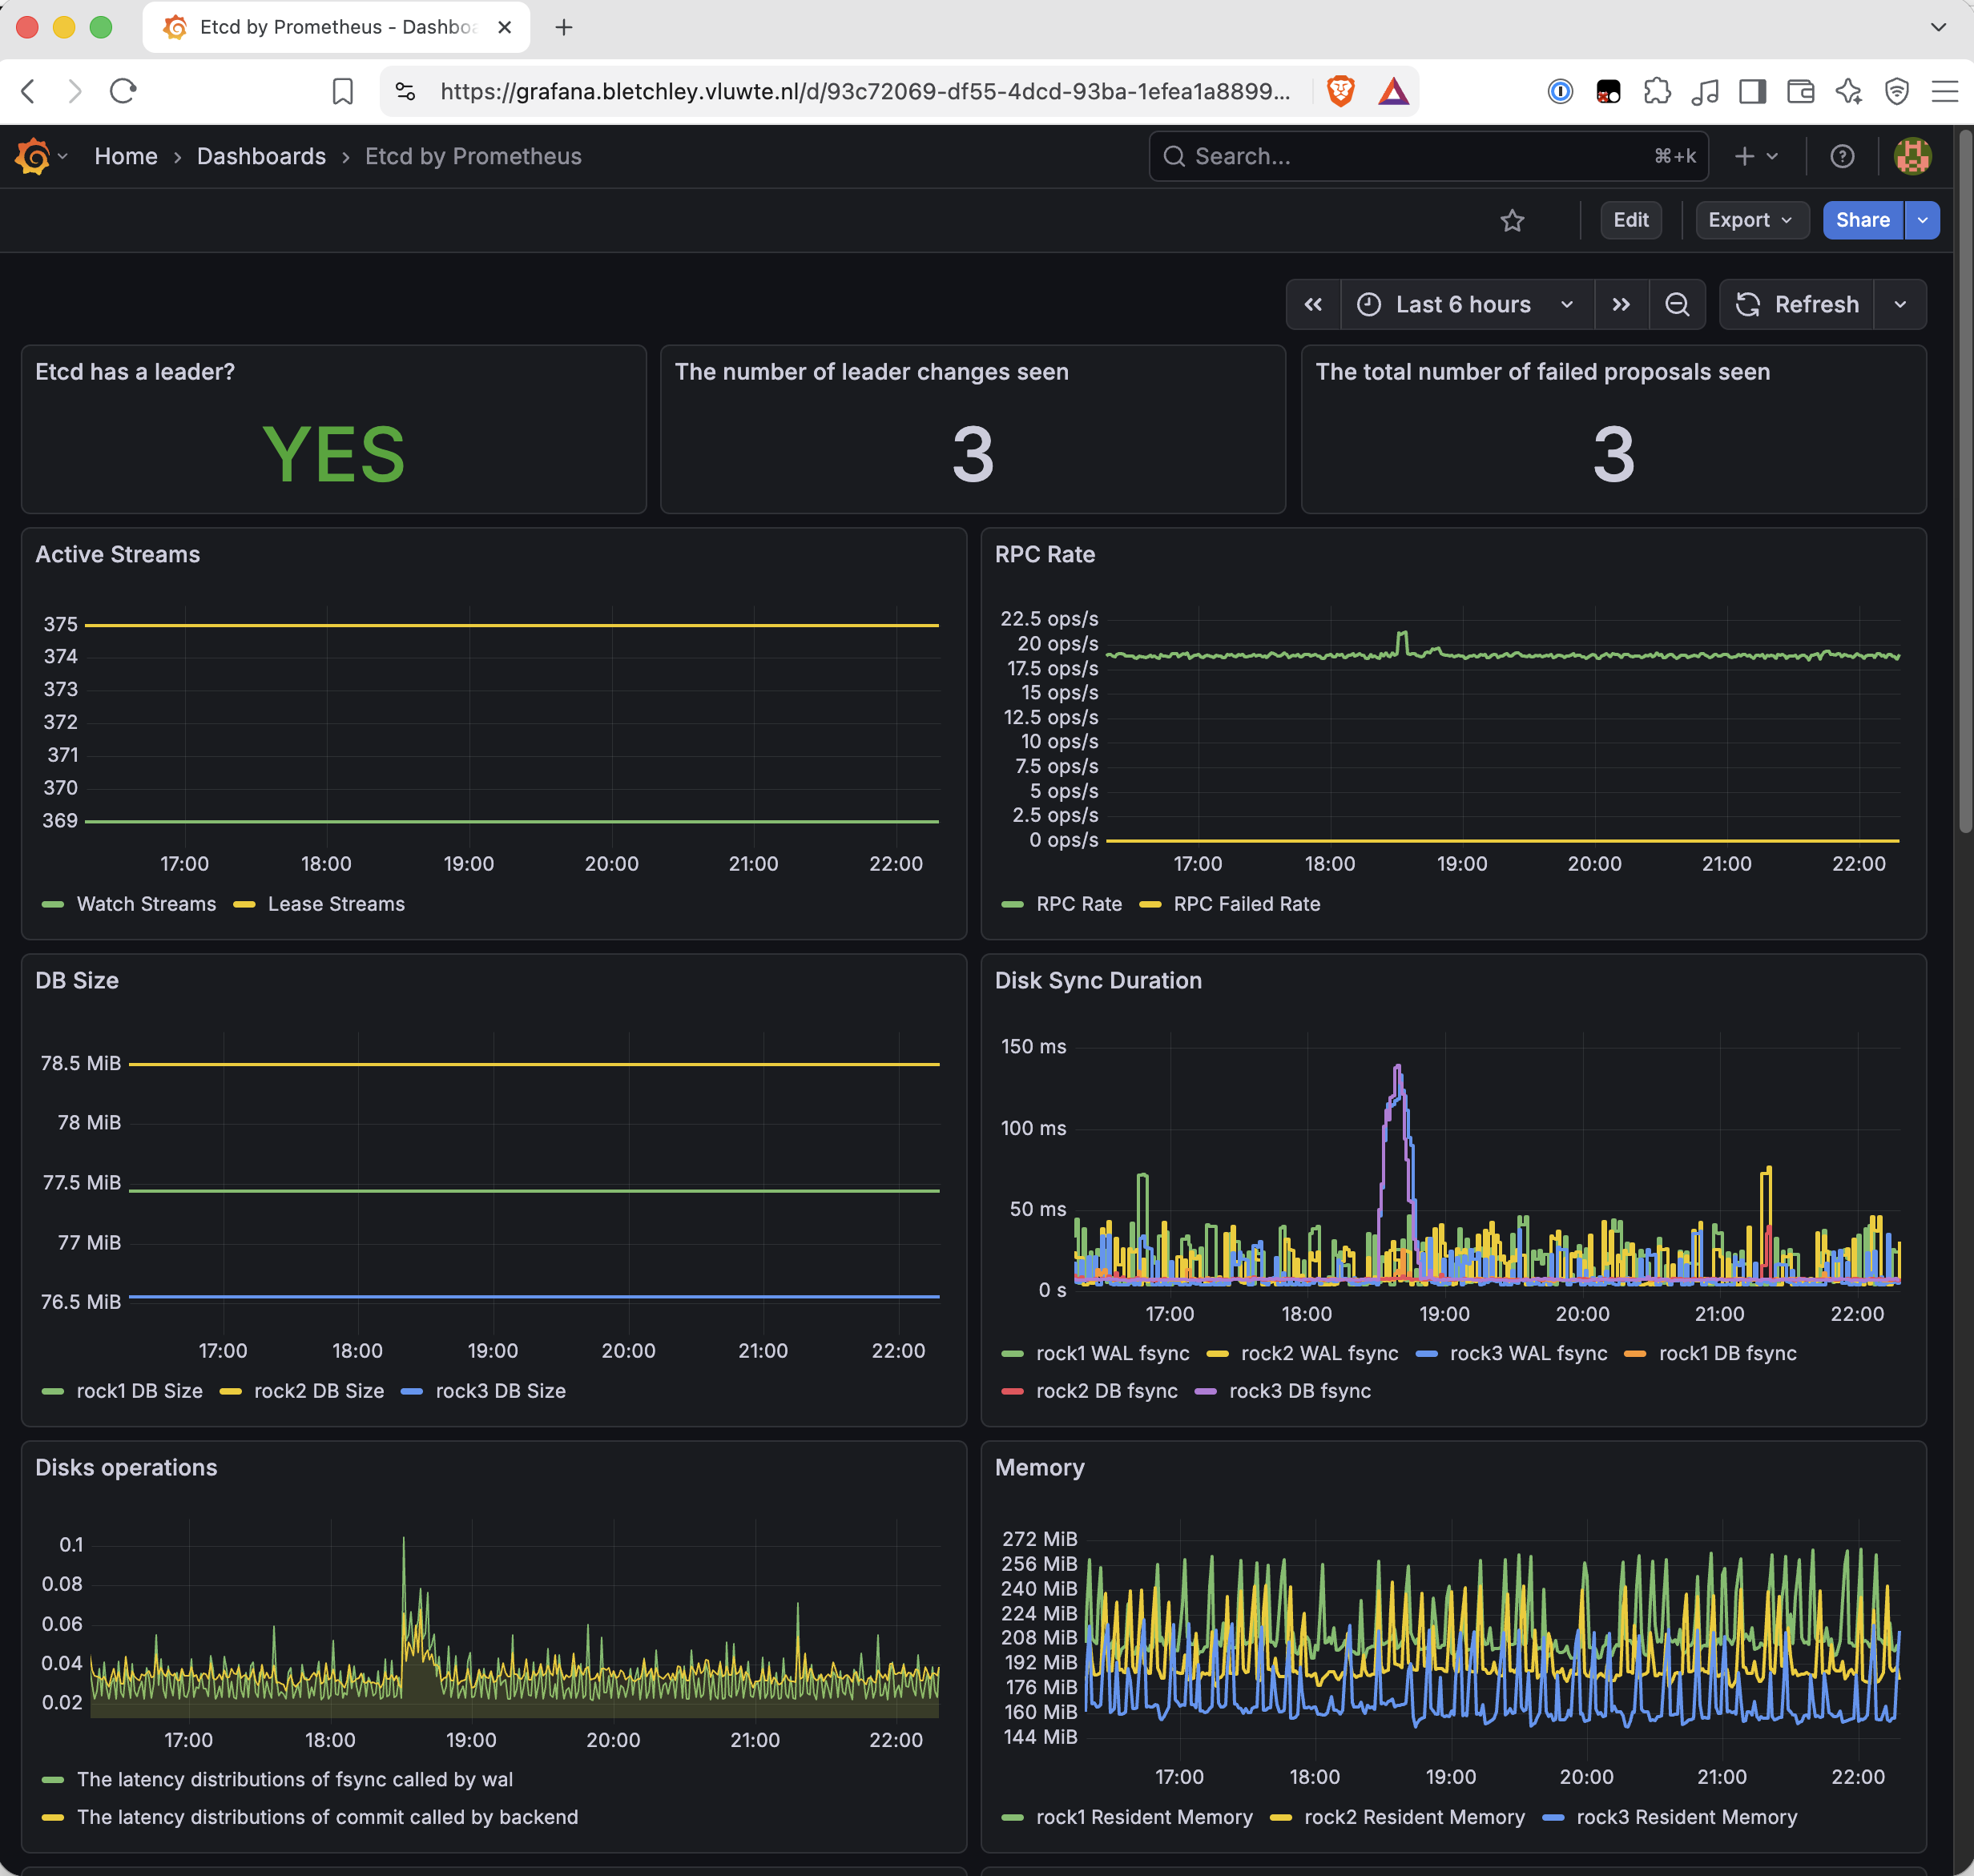1974x1876 pixels.
Task: Open the user avatar profile menu
Action: pyautogui.click(x=1912, y=156)
